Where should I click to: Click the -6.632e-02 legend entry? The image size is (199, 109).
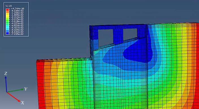click(18, 32)
